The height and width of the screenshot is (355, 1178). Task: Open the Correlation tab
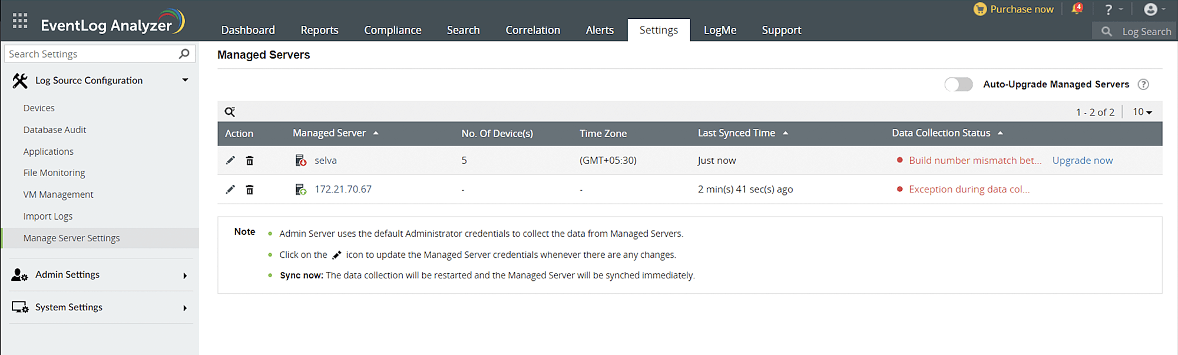click(532, 30)
